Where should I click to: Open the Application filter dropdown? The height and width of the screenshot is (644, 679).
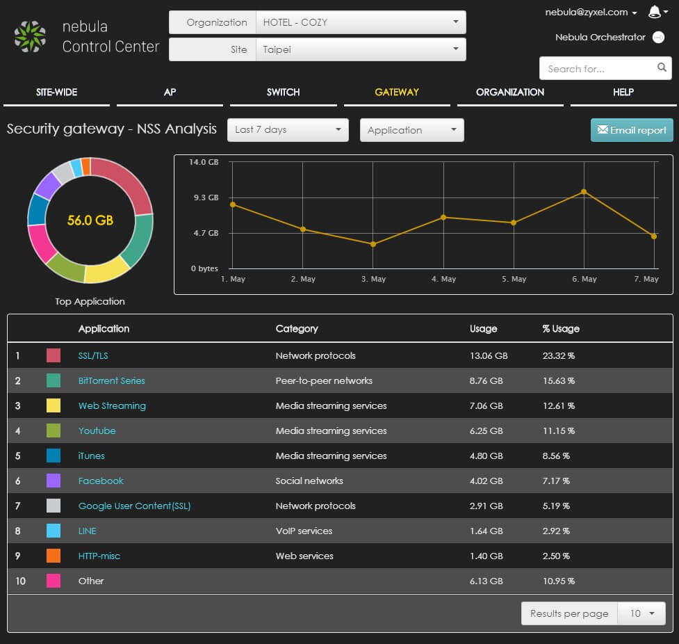tap(412, 130)
